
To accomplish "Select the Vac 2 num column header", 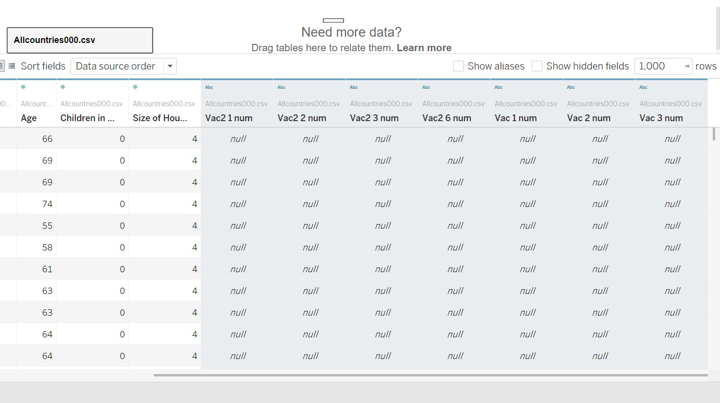I will point(589,118).
